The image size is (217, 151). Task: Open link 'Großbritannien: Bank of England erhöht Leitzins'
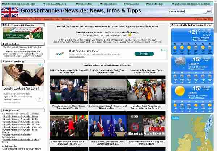point(146,143)
